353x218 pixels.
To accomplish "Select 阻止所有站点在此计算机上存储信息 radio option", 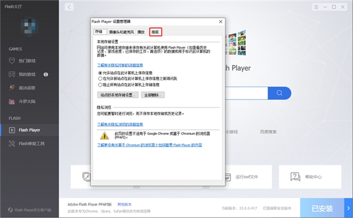I will [100, 85].
